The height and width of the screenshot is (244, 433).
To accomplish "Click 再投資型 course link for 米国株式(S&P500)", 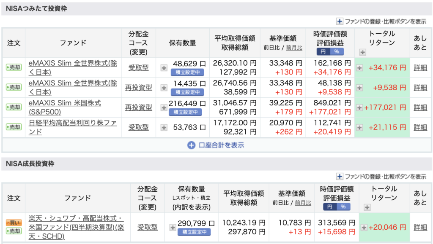I will pyautogui.click(x=138, y=107).
